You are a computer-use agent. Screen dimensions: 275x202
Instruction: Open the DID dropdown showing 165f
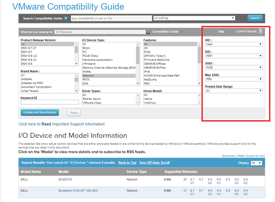(x=234, y=56)
